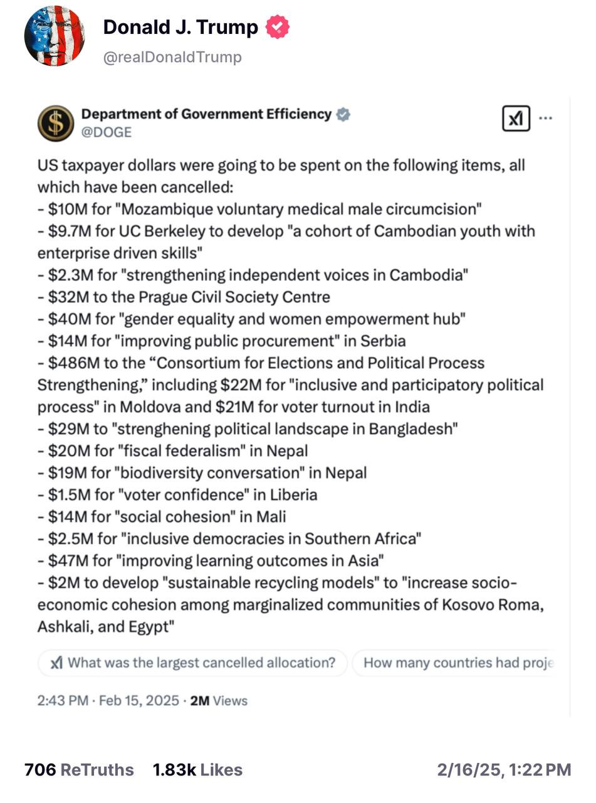Screen dimensions: 596x803
Task: Click the 2M Views count
Action: click(219, 701)
